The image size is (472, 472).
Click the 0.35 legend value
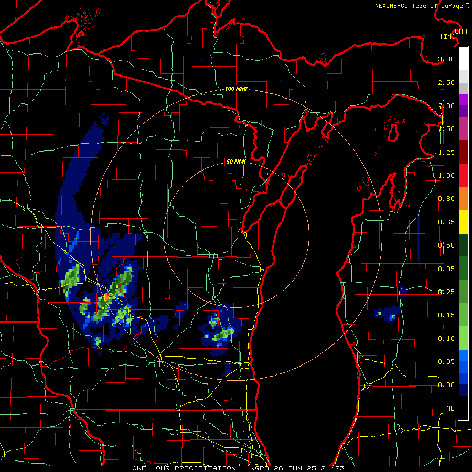(x=446, y=269)
